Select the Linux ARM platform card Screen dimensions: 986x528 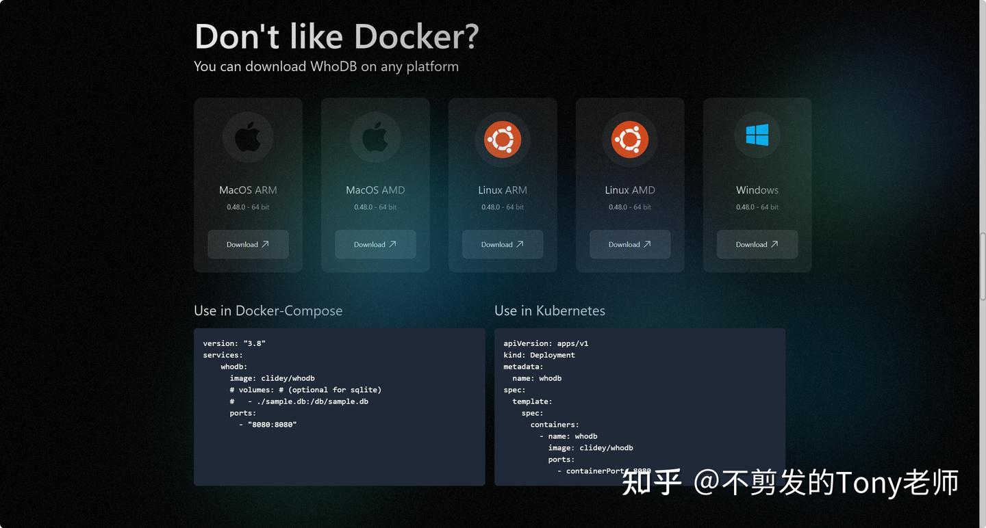[x=503, y=185]
